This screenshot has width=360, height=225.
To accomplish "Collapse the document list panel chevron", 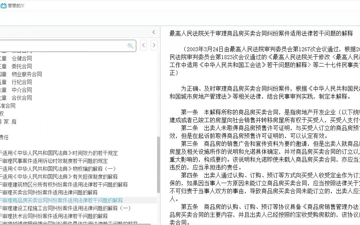I will (153, 32).
